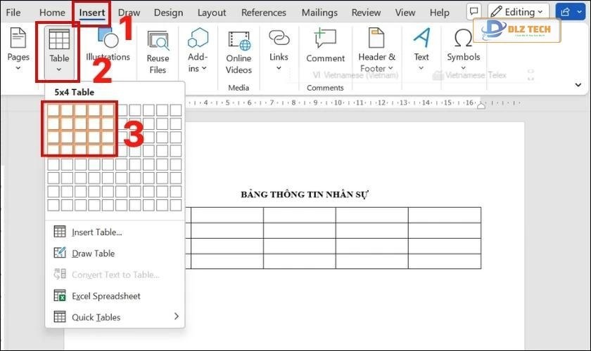This screenshot has width=591, height=351.
Task: Open the Symbols menu
Action: [463, 48]
